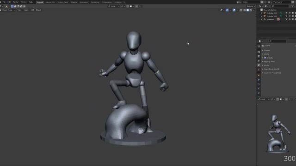Open the Output properties tab icon
296x166 pixels.
259,56
